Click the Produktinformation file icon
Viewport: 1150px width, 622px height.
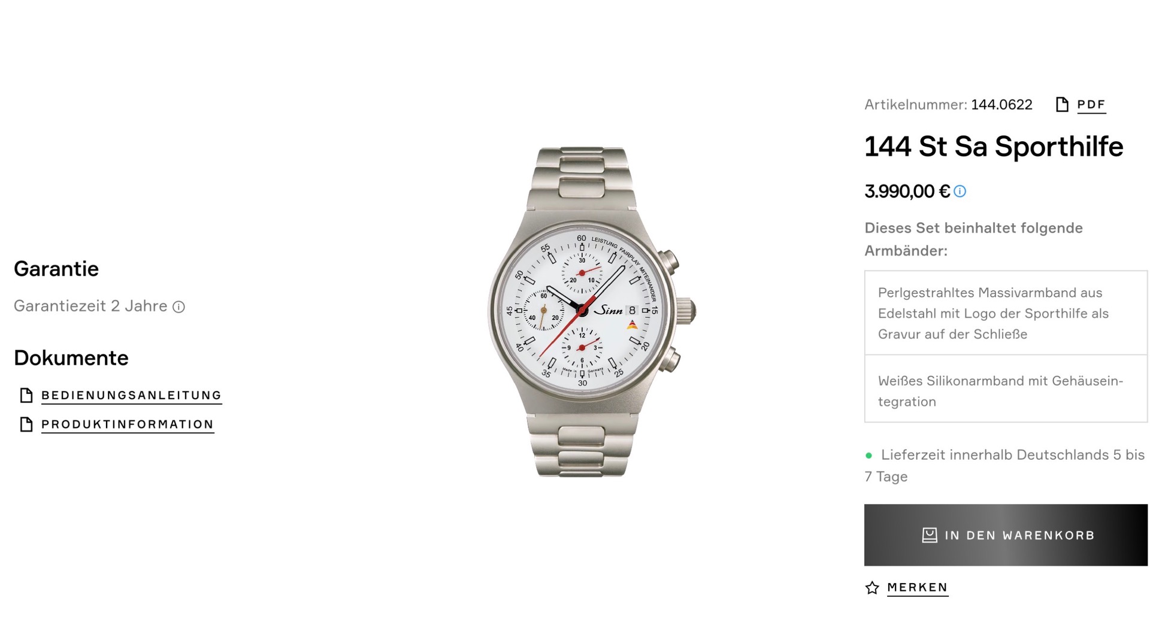(26, 424)
